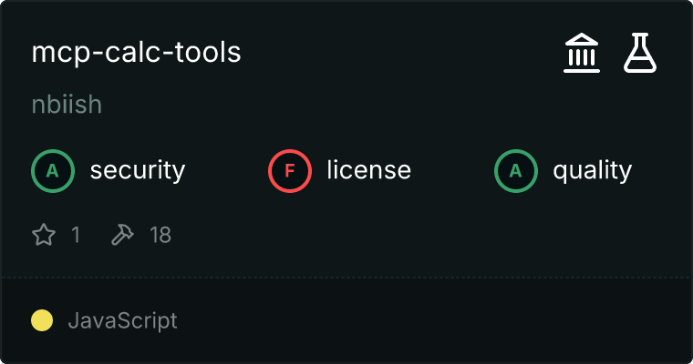Image resolution: width=693 pixels, height=364 pixels.
Task: Select the license label
Action: coord(368,170)
